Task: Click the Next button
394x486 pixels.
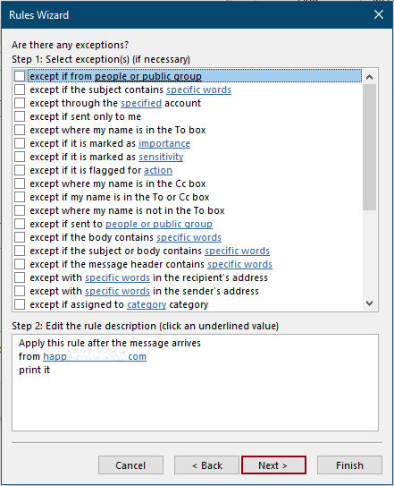Action: 273,465
